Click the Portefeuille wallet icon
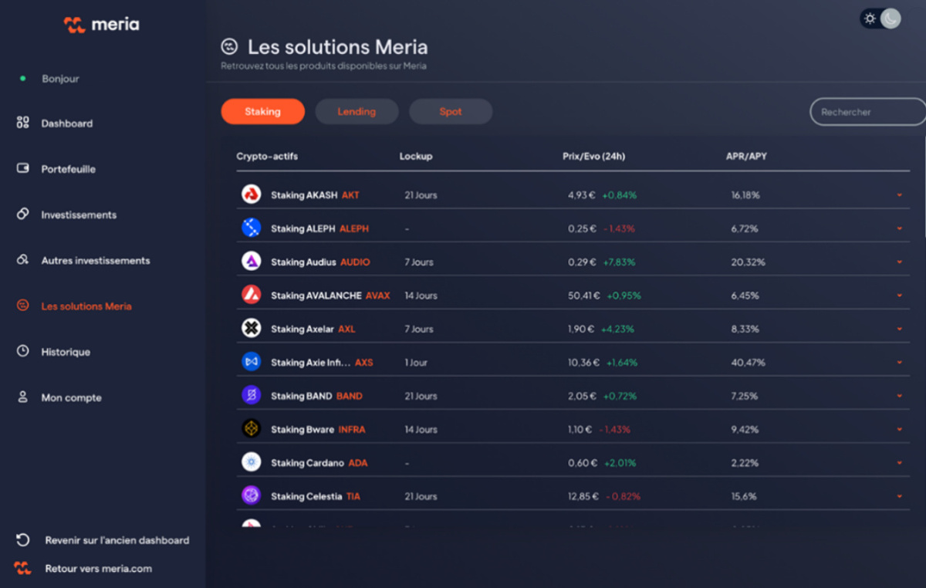Screen dimensions: 926x588 23,168
